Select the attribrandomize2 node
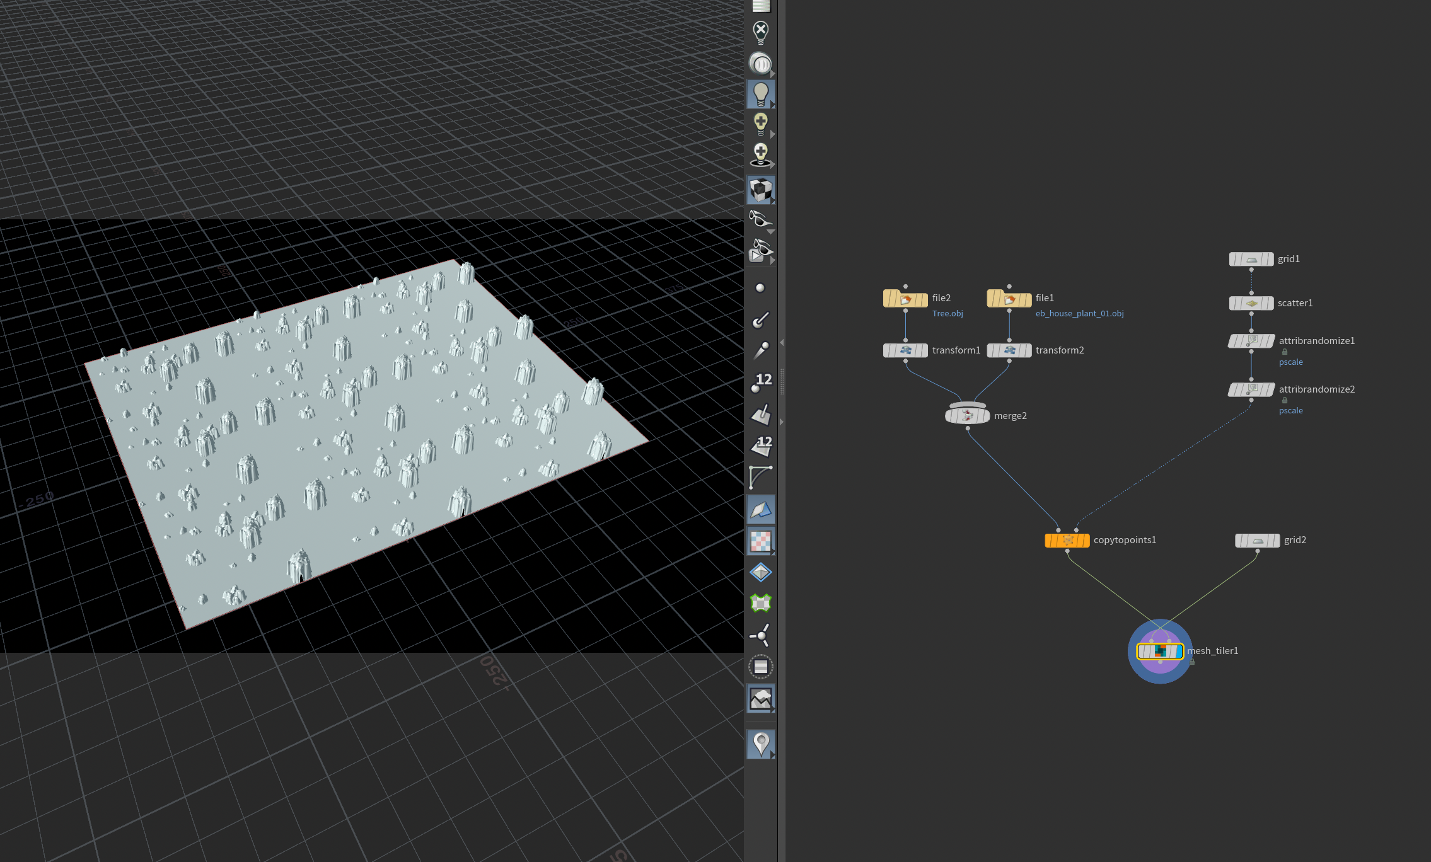The width and height of the screenshot is (1431, 862). click(x=1251, y=389)
